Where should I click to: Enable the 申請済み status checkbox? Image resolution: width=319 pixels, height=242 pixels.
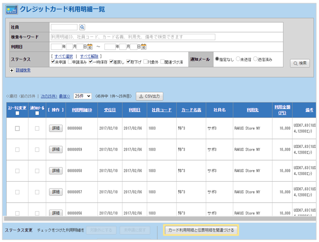click(x=69, y=62)
